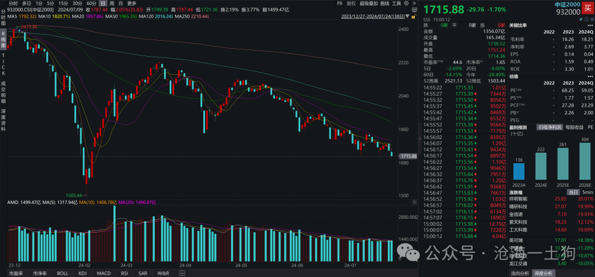The width and height of the screenshot is (595, 277).
Task: Select the PE forecast toggle
Action: click(591, 127)
